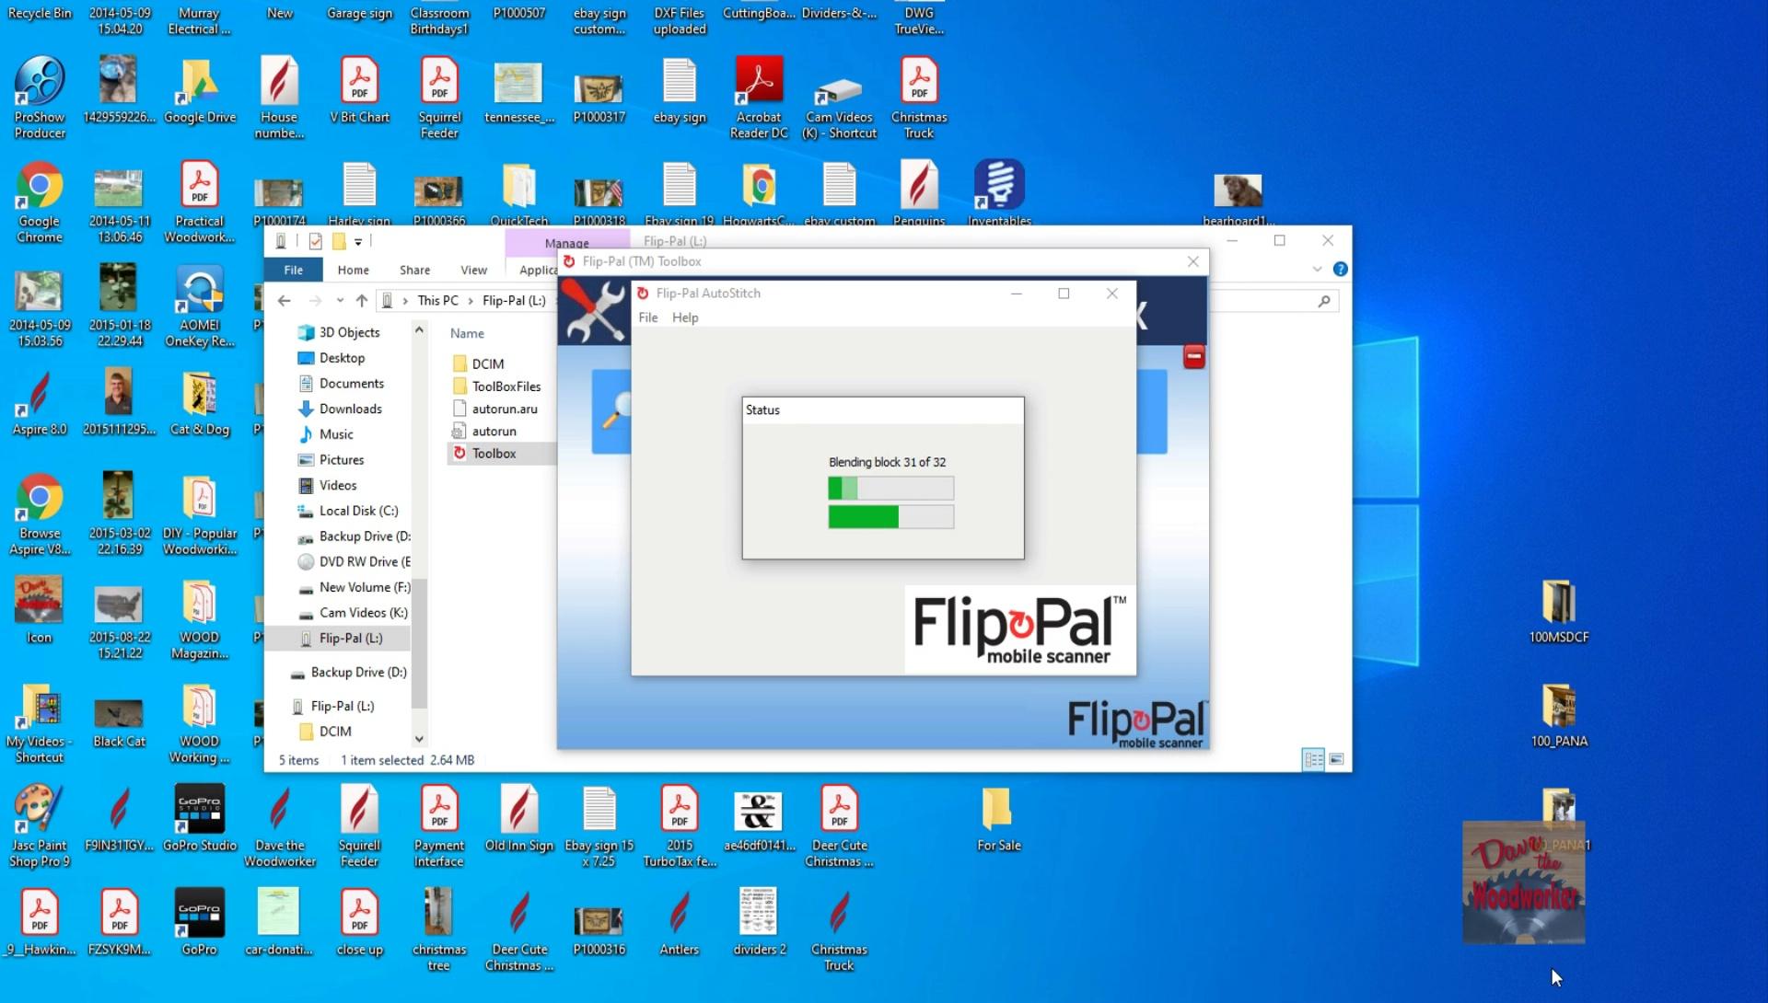This screenshot has height=1003, width=1768.
Task: Switch to Details view layout toggle
Action: 1313,760
